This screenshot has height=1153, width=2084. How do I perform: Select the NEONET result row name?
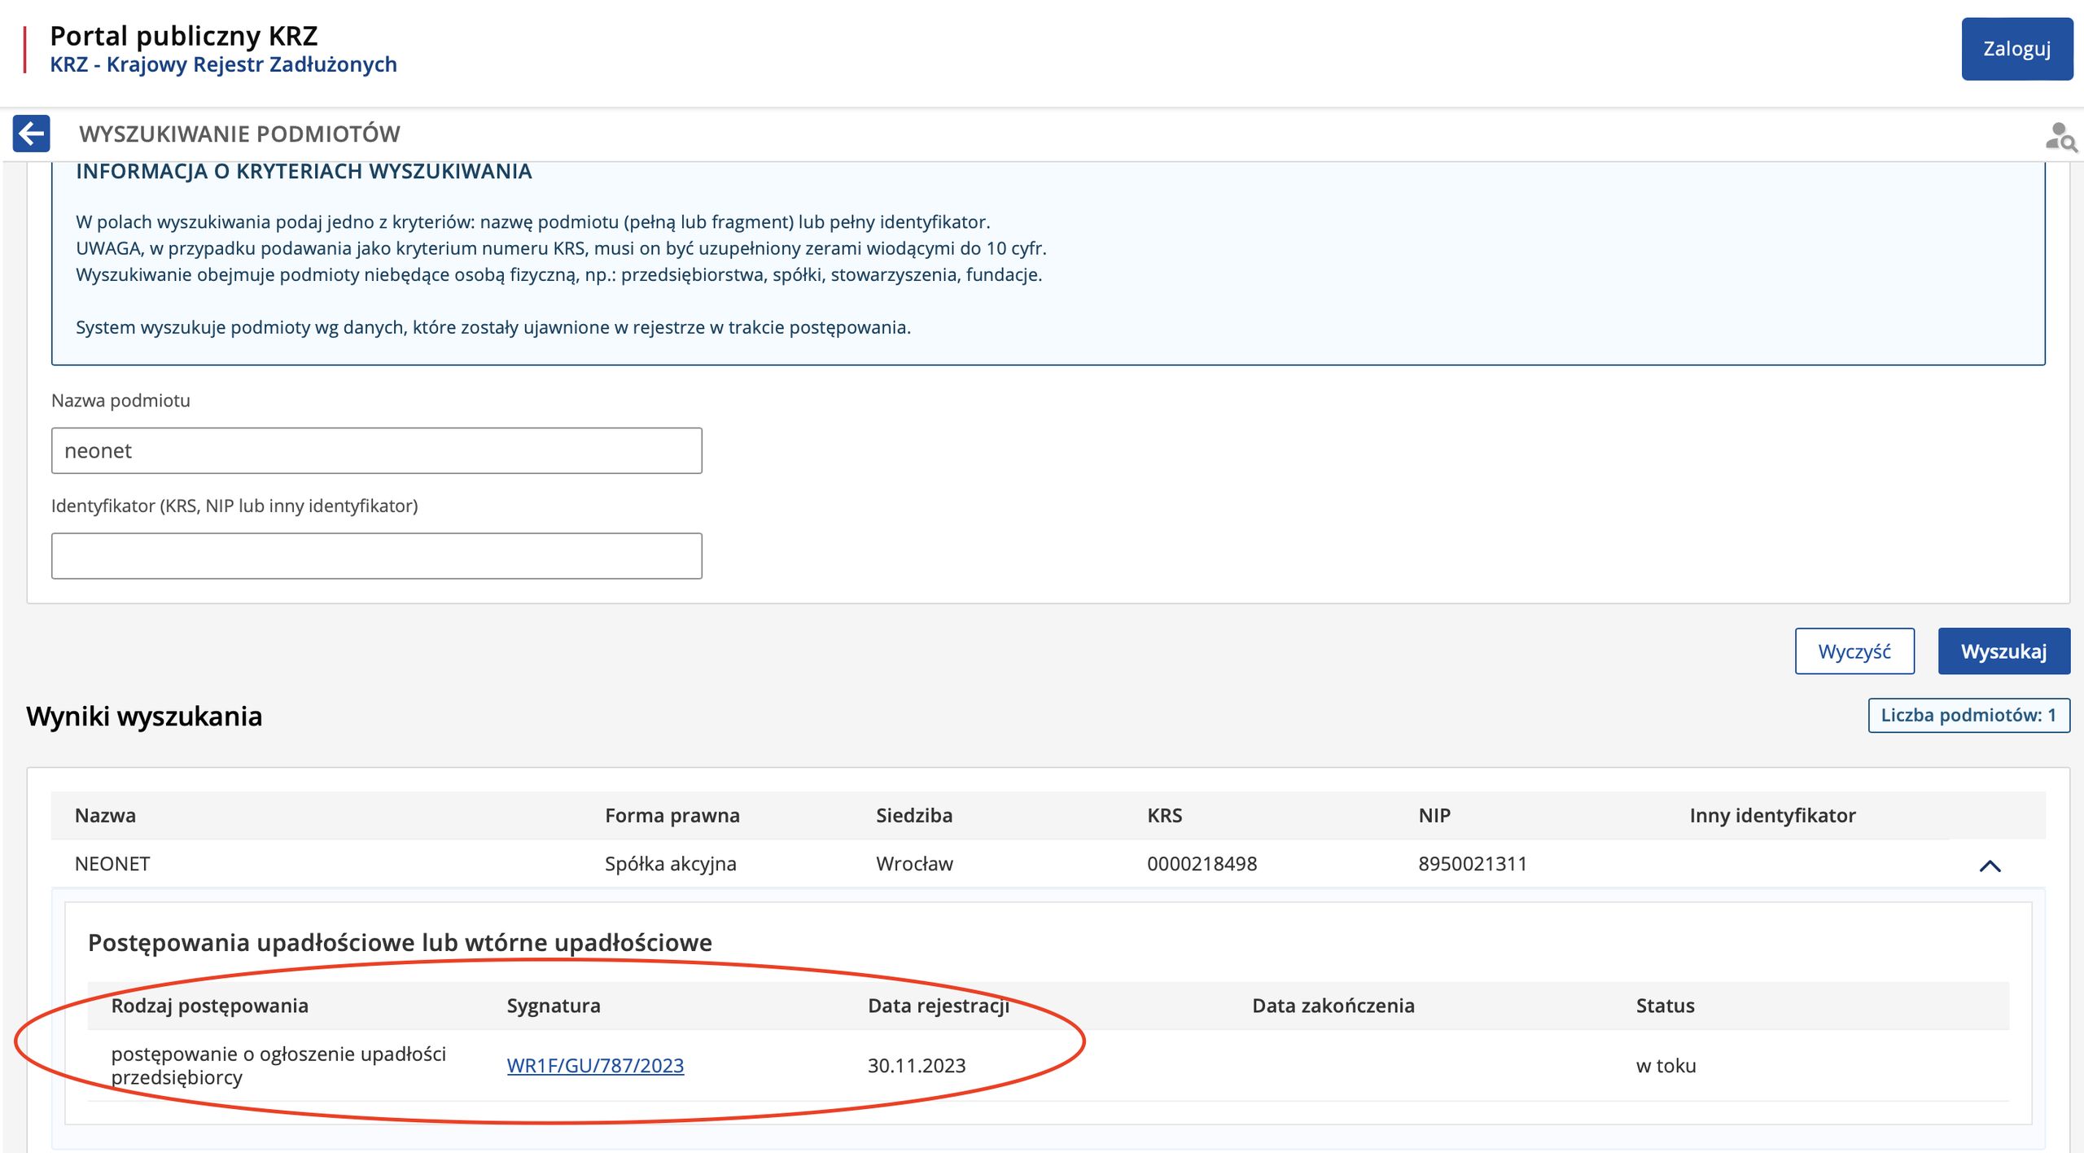click(112, 863)
